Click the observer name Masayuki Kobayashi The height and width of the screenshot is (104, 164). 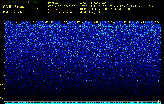[x=94, y=3]
